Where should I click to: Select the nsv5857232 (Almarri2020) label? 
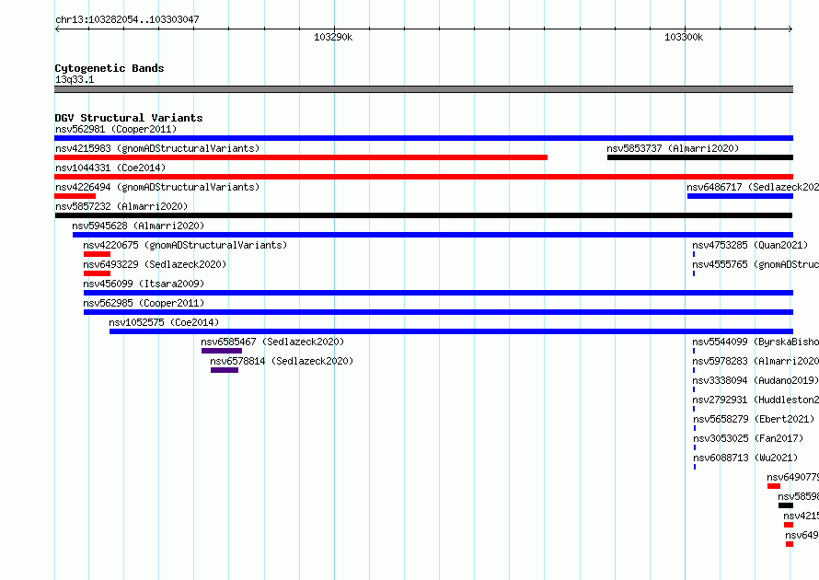tap(121, 206)
